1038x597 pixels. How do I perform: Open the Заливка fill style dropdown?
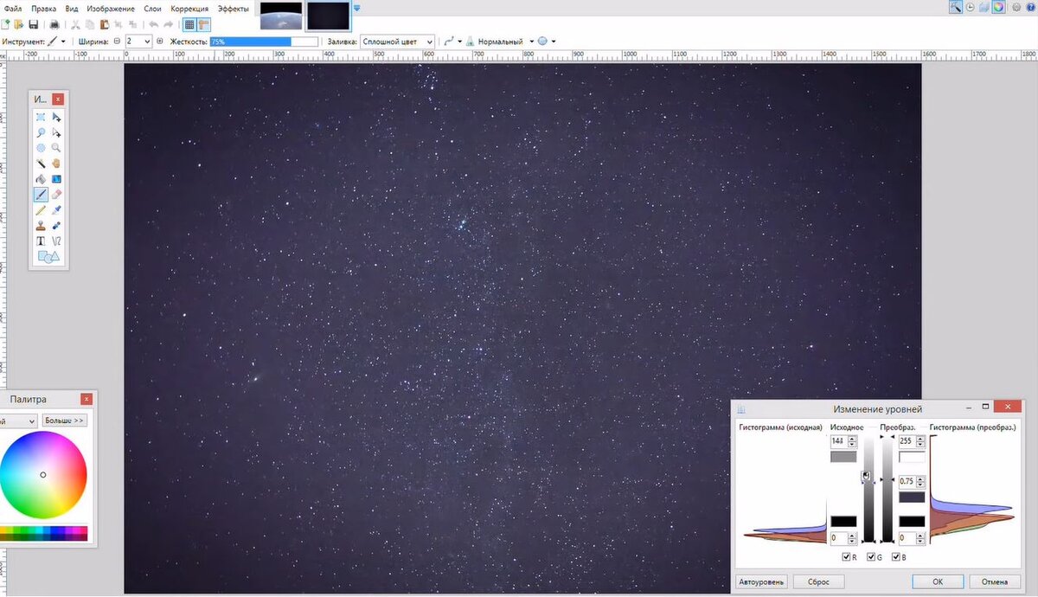(397, 42)
